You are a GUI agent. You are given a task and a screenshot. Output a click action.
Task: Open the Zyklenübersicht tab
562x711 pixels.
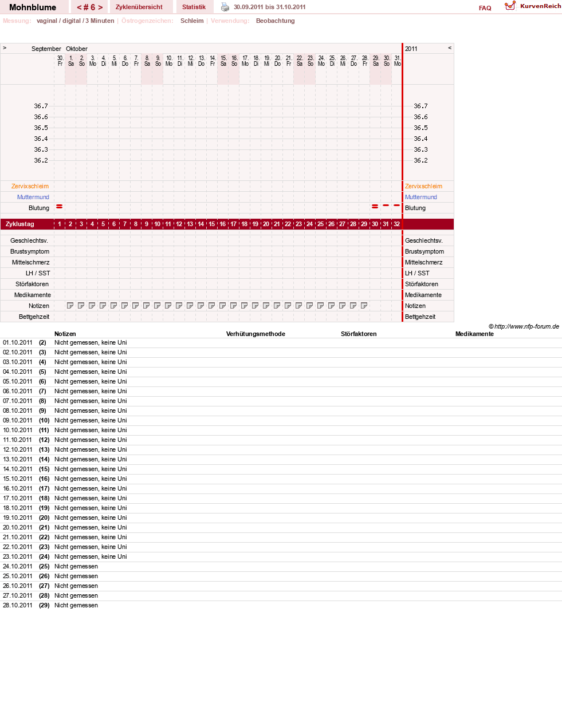139,7
